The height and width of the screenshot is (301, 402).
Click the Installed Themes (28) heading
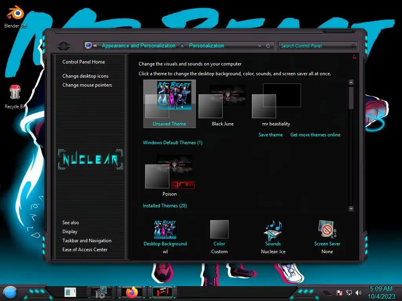pos(164,205)
